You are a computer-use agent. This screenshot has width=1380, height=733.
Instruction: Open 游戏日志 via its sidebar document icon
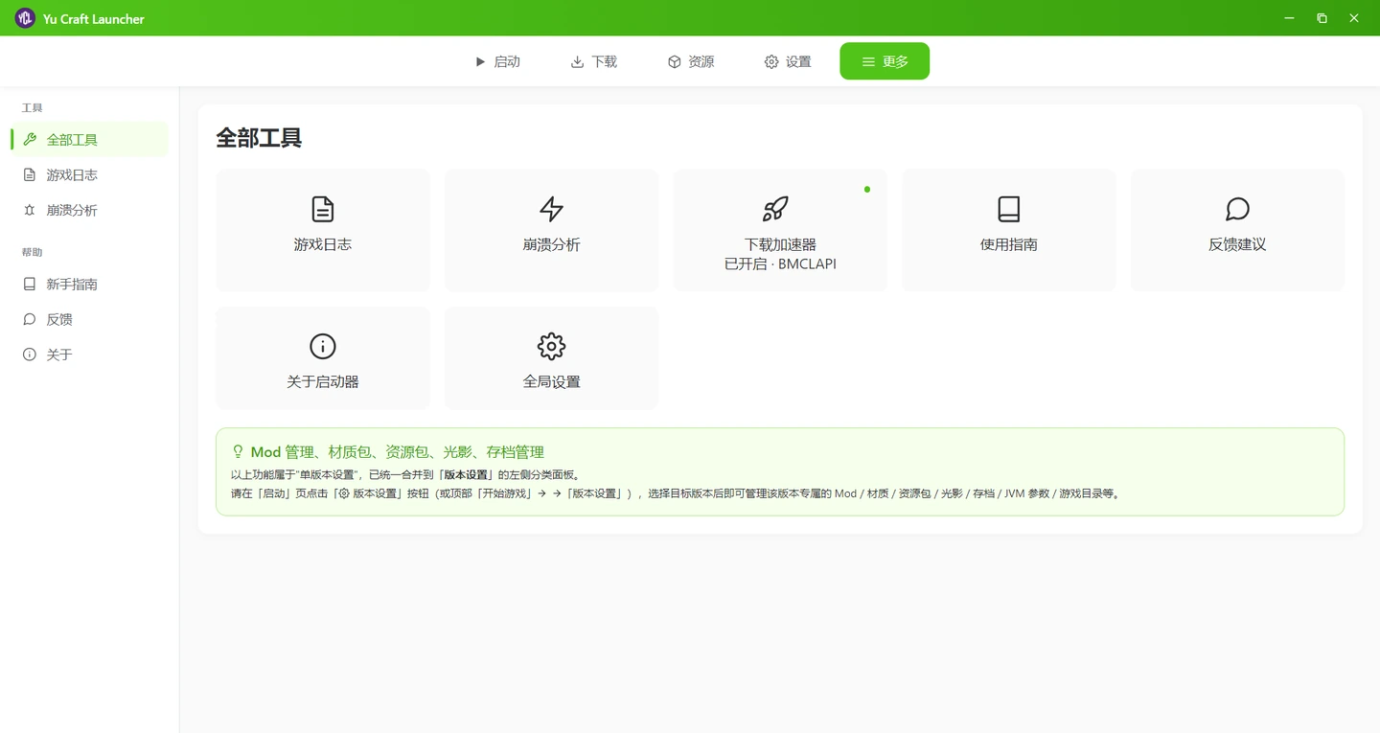(30, 175)
